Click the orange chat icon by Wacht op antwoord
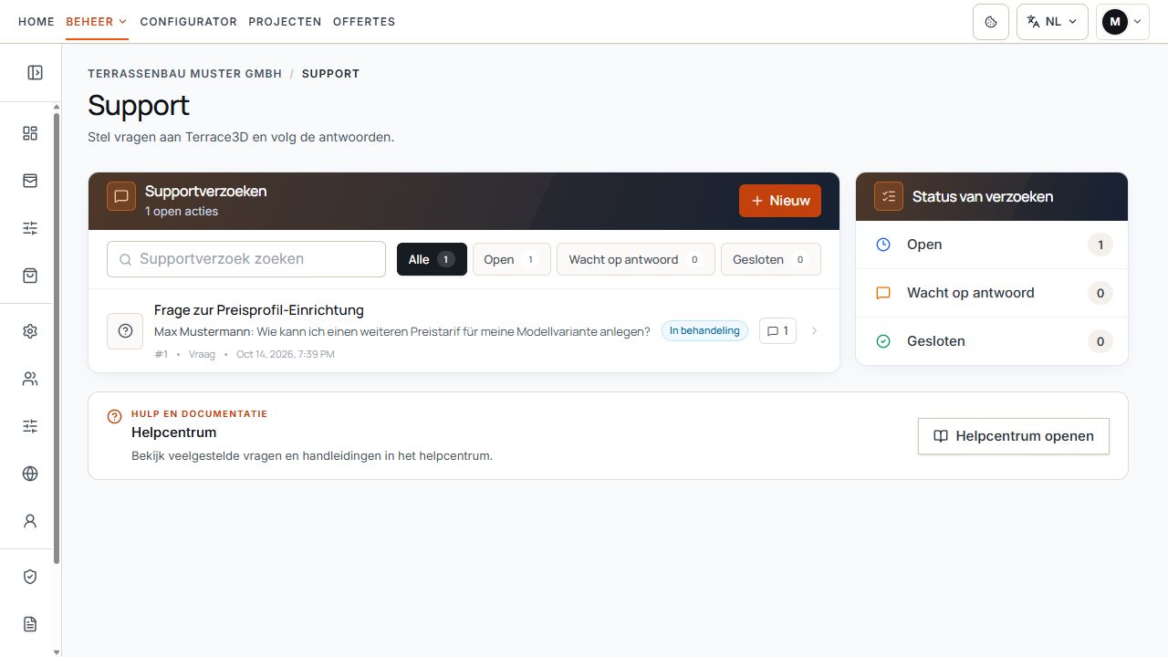Screen dimensions: 1168x657 (883, 293)
